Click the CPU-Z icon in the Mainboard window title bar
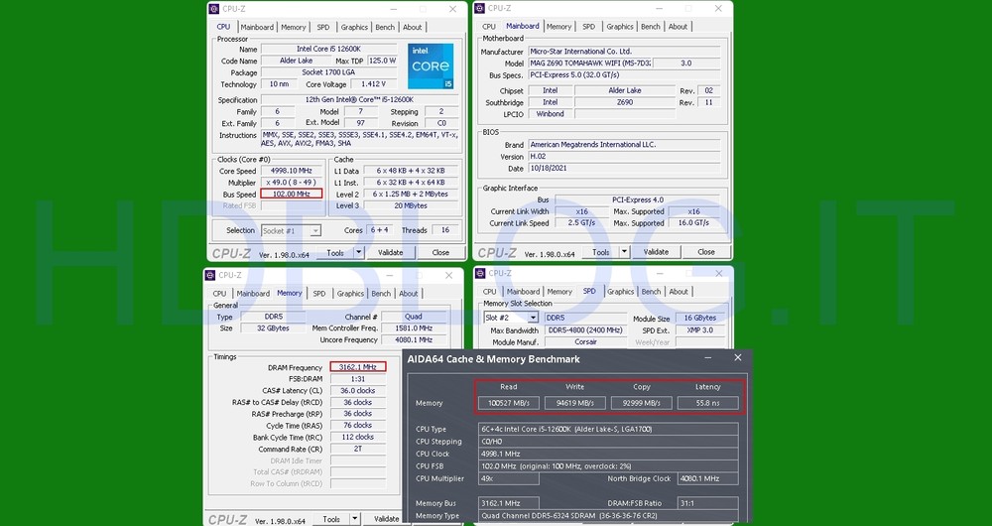 tap(480, 8)
